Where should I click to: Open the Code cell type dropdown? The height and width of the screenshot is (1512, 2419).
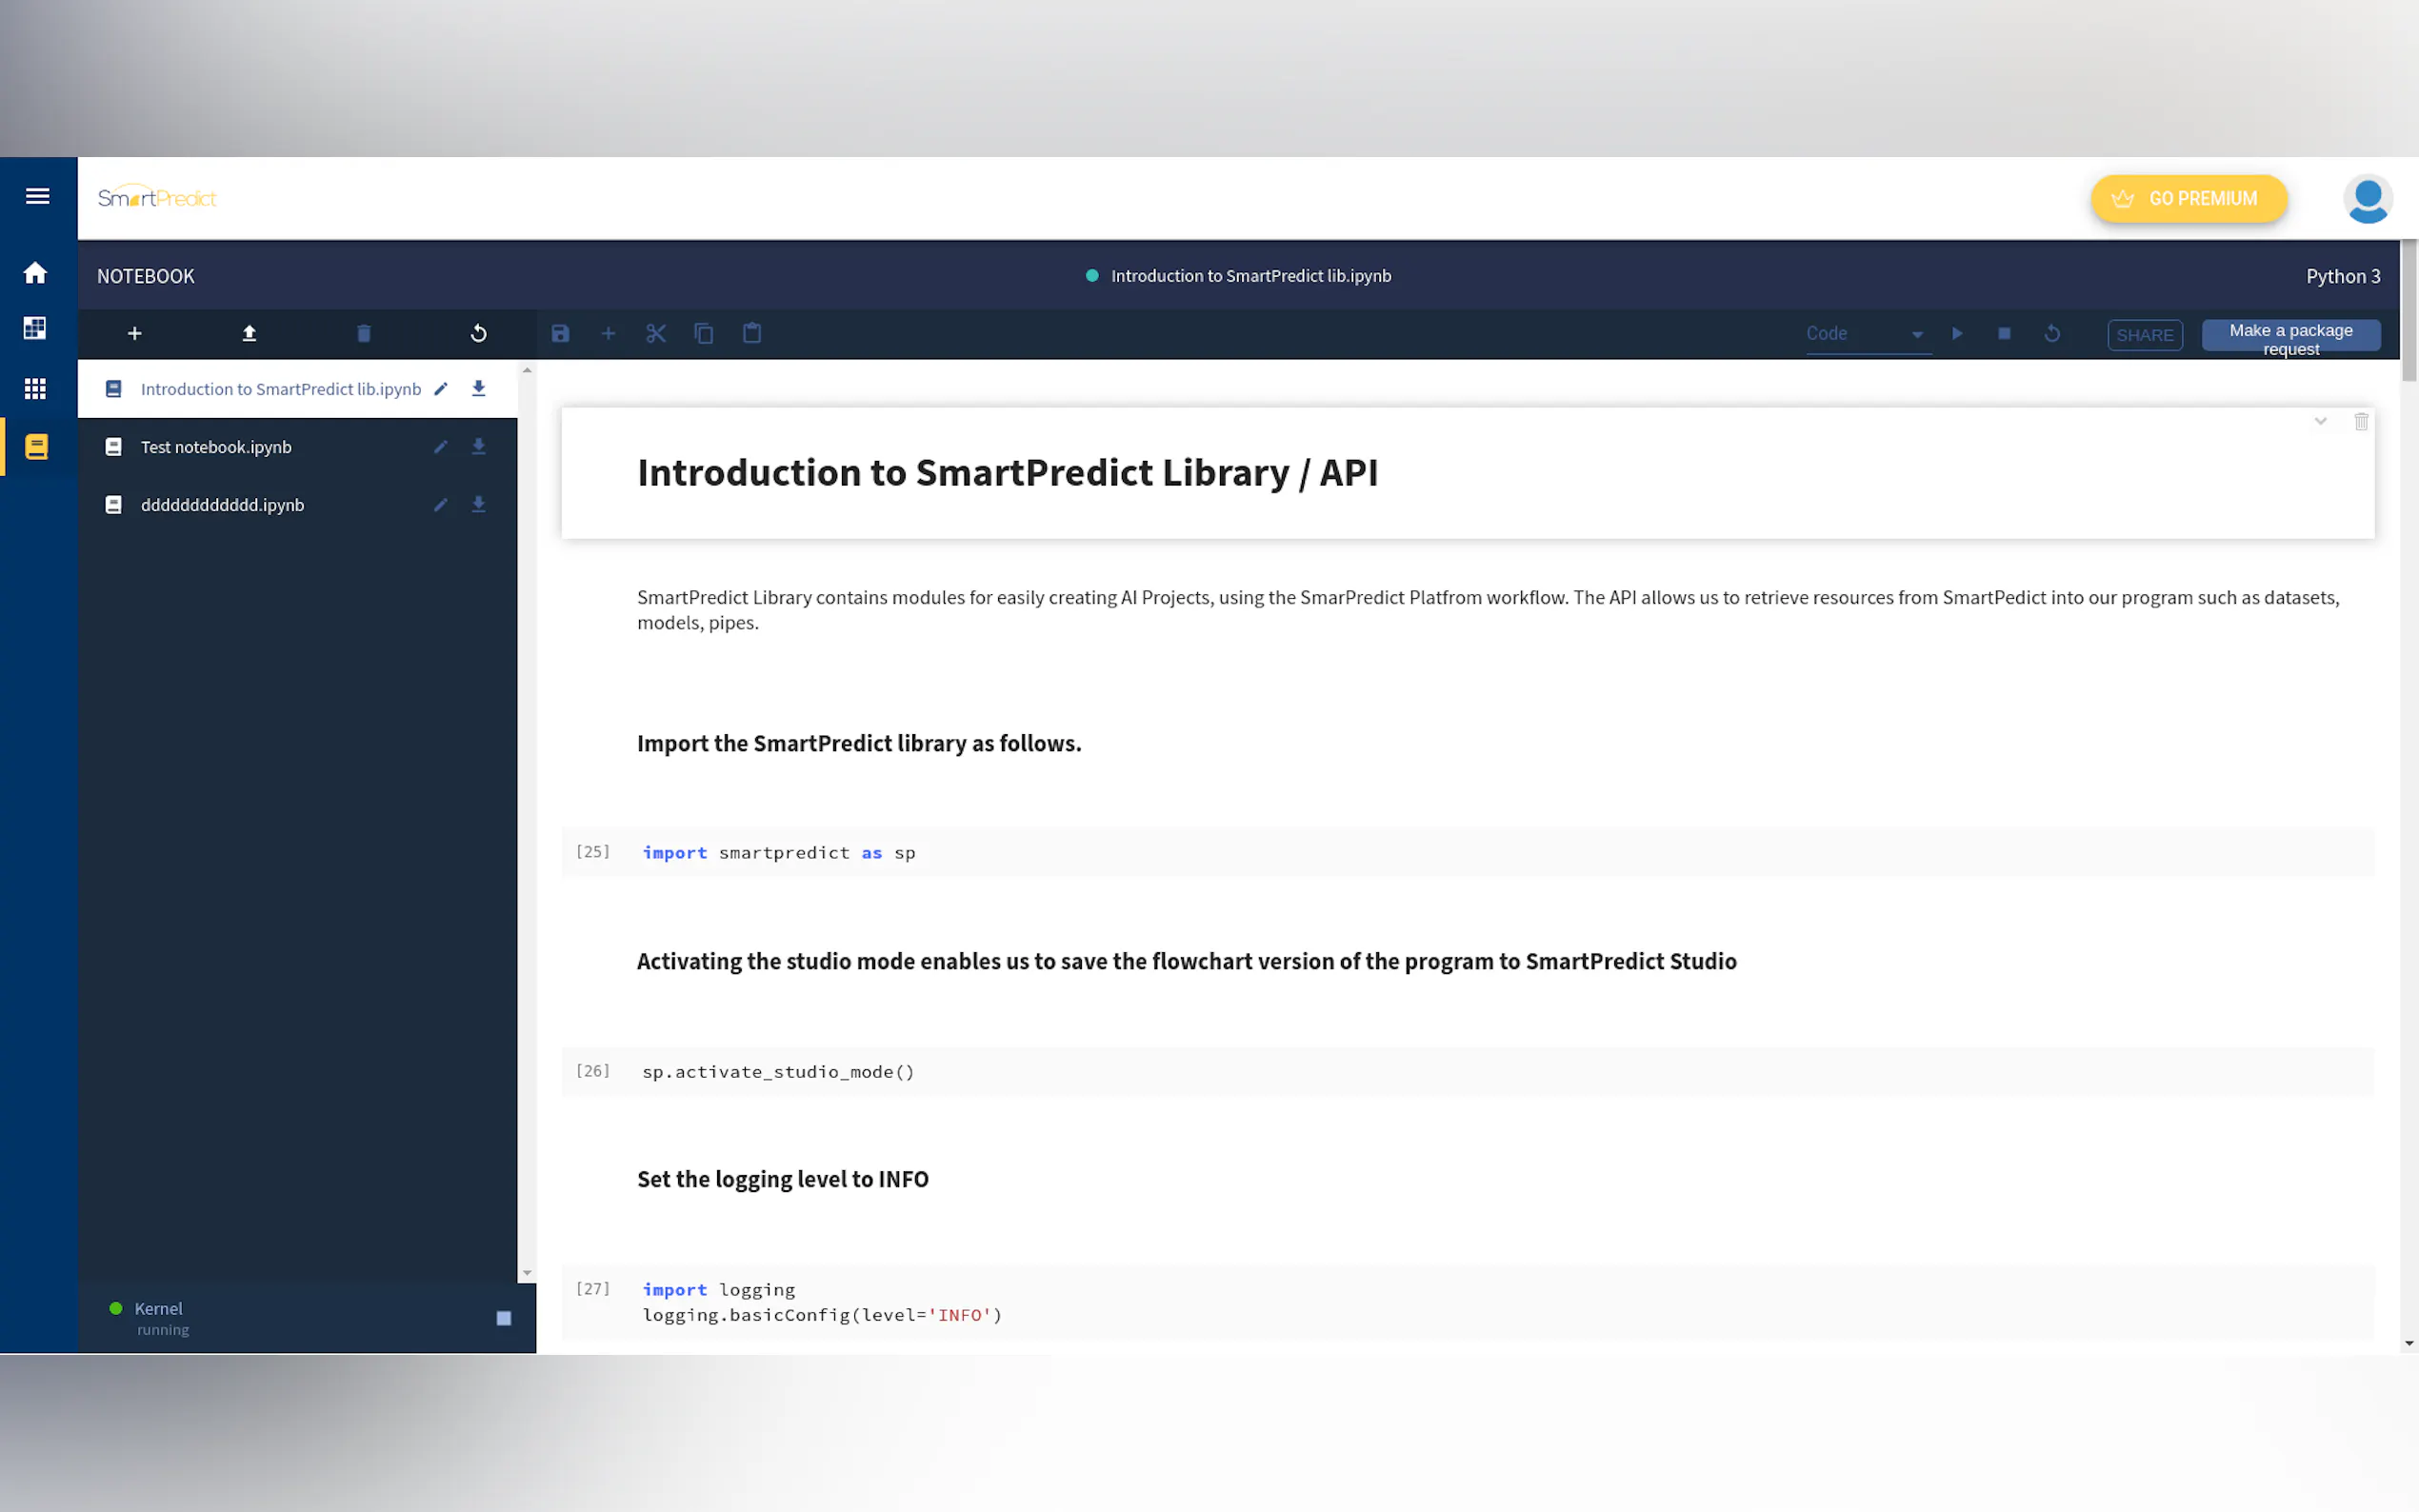(x=1864, y=334)
